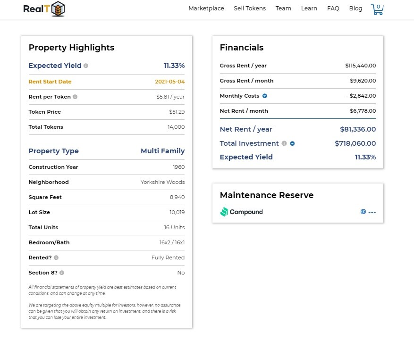Go to Sell Tokens page
This screenshot has width=414, height=341.
coord(250,8)
